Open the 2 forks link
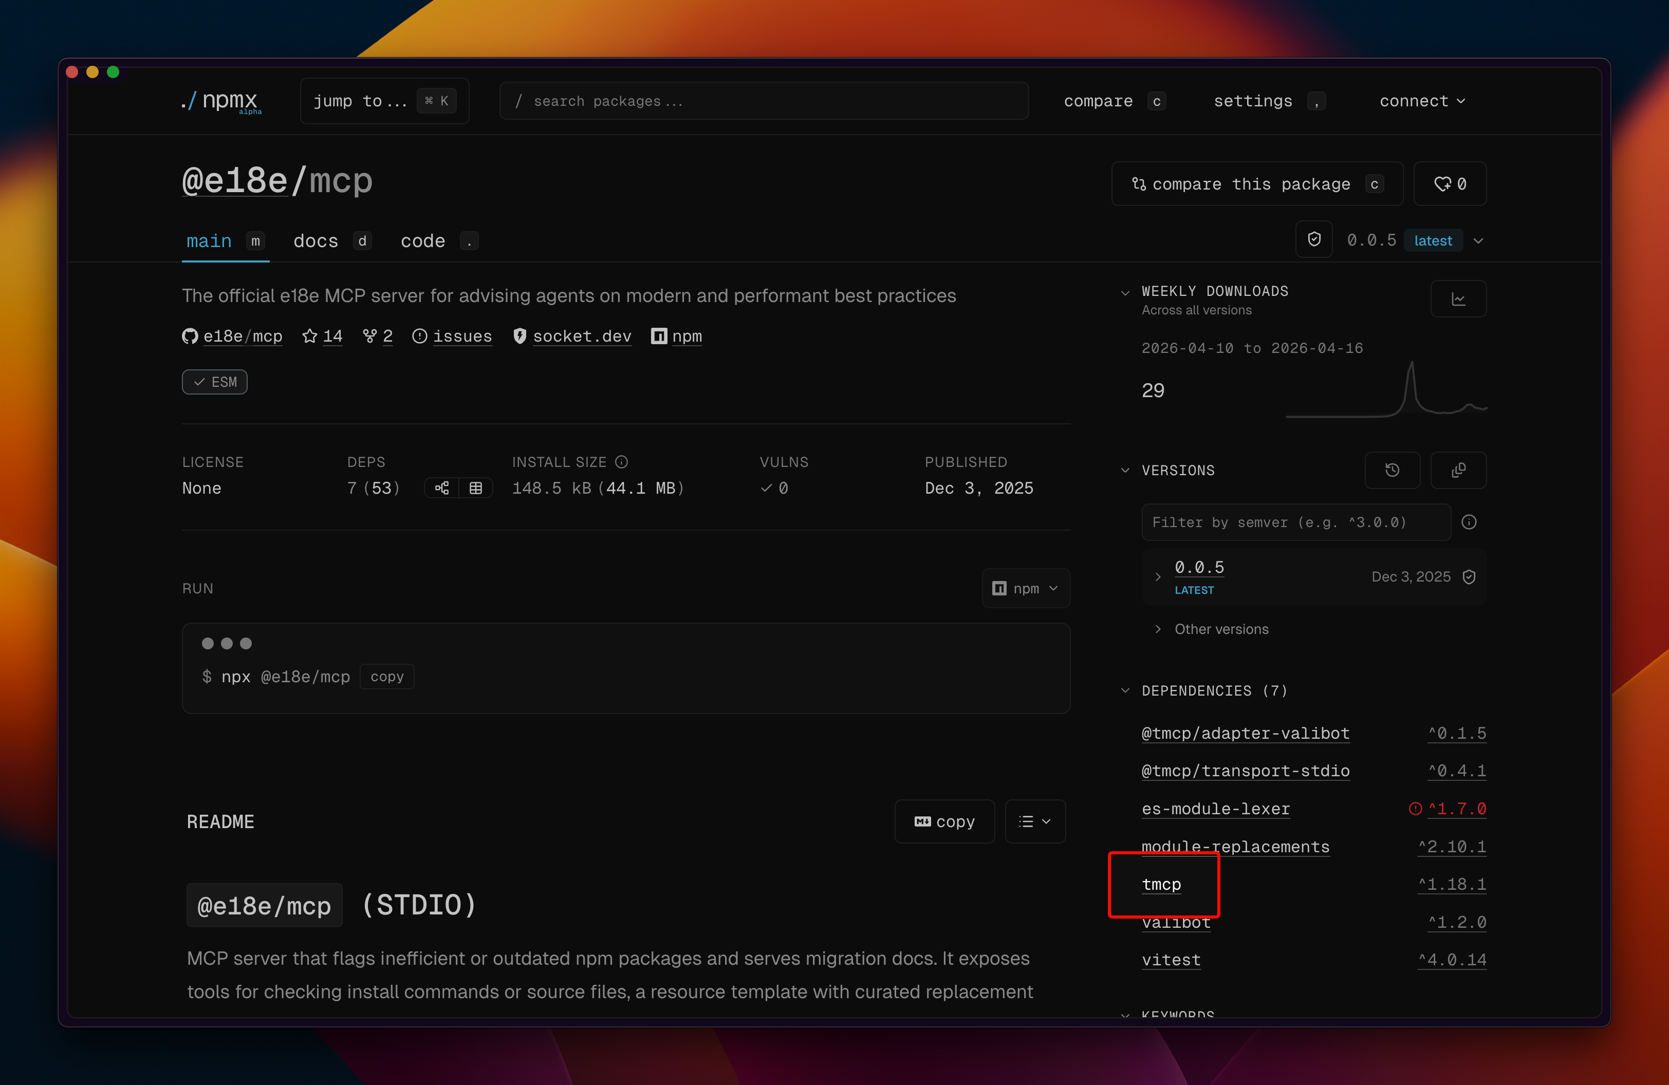 point(377,336)
